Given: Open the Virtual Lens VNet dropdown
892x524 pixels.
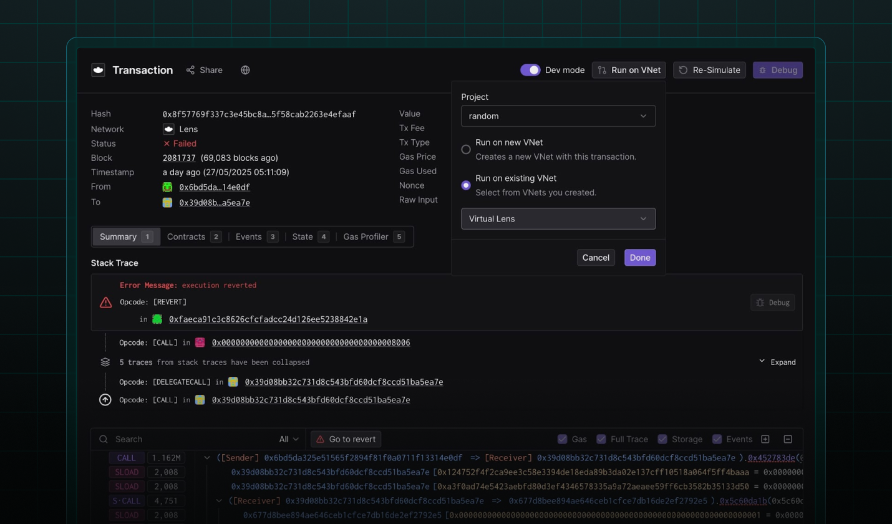Looking at the screenshot, I should coord(558,219).
